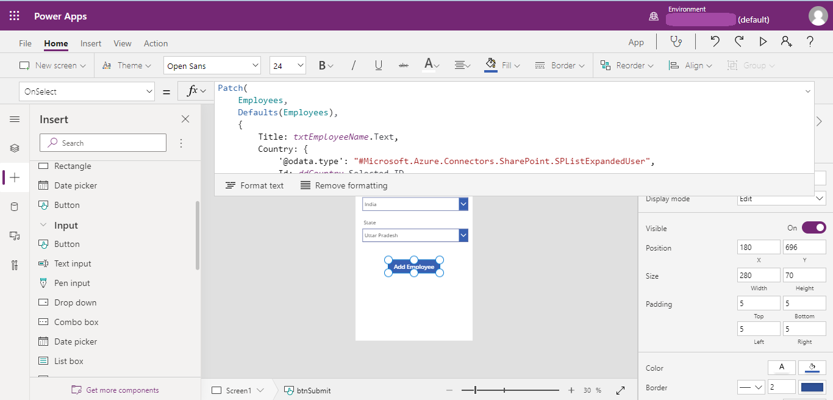Redo the last action
Screen dimensions: 833x400
[x=739, y=41]
